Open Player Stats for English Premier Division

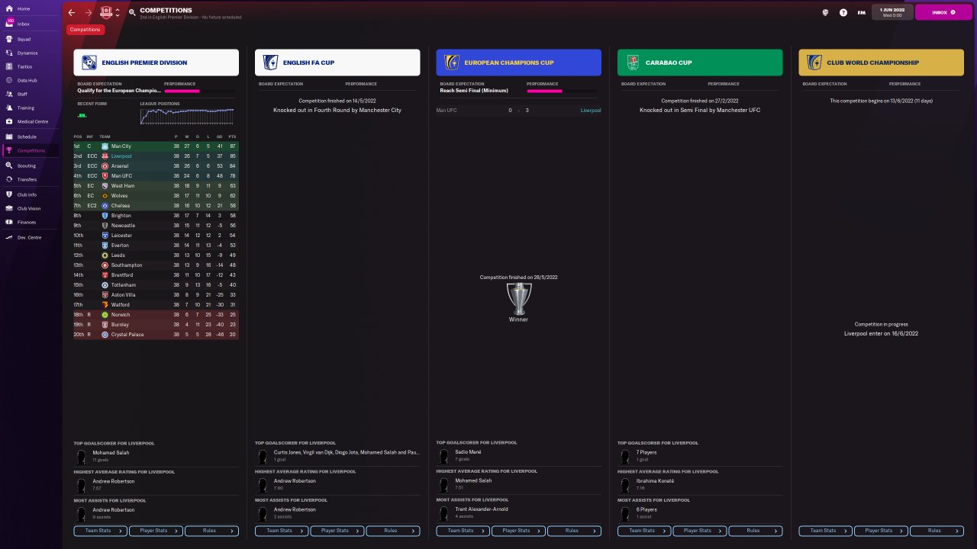point(156,531)
